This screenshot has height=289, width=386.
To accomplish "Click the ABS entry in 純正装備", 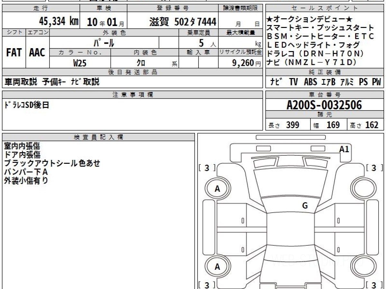I will [x=310, y=82].
